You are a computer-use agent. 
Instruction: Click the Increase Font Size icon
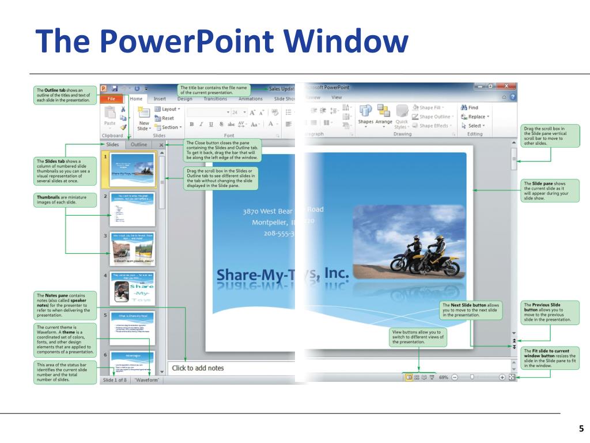coord(252,112)
